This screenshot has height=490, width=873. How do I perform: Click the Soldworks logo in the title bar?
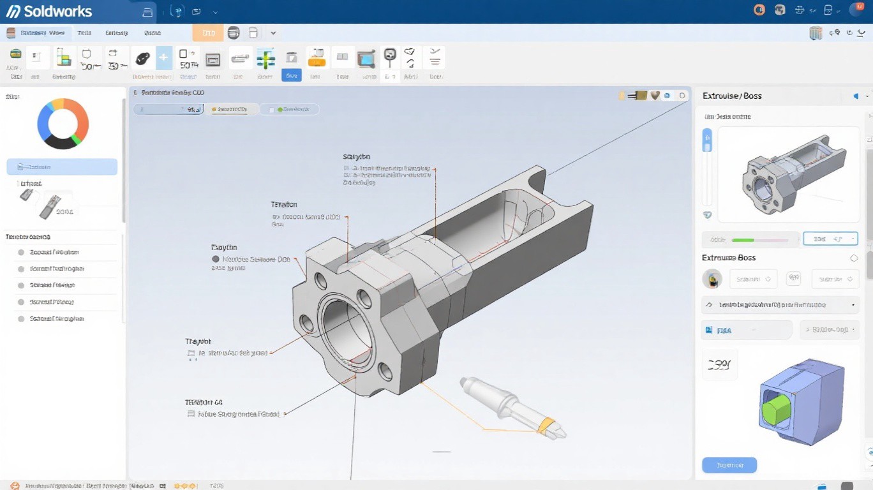48,11
